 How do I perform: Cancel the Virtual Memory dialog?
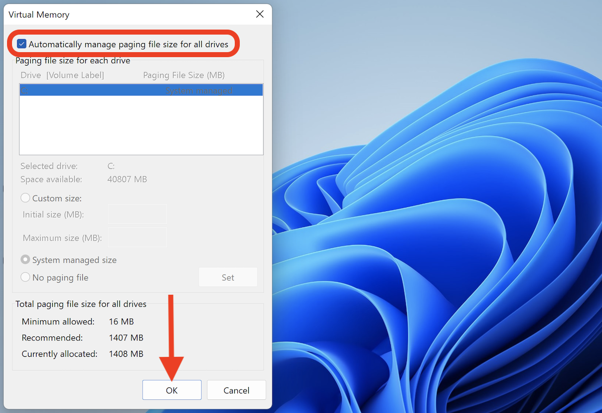click(236, 390)
